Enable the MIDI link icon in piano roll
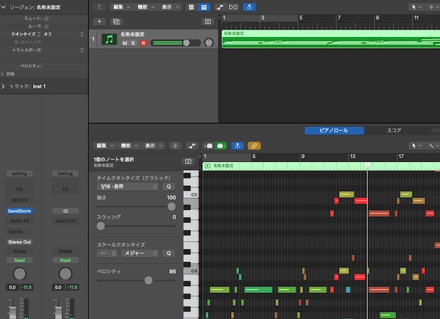The width and height of the screenshot is (440, 319). [254, 145]
